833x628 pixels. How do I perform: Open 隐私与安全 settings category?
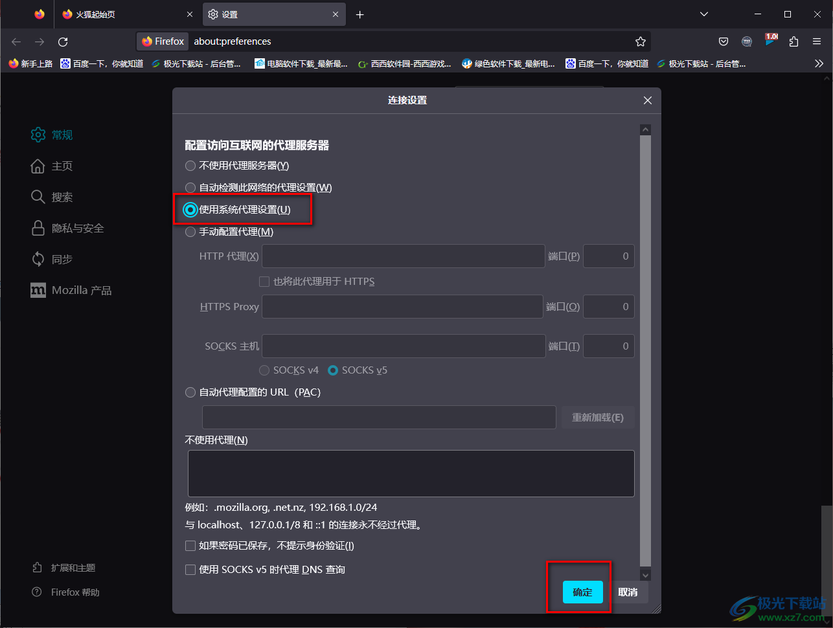67,228
